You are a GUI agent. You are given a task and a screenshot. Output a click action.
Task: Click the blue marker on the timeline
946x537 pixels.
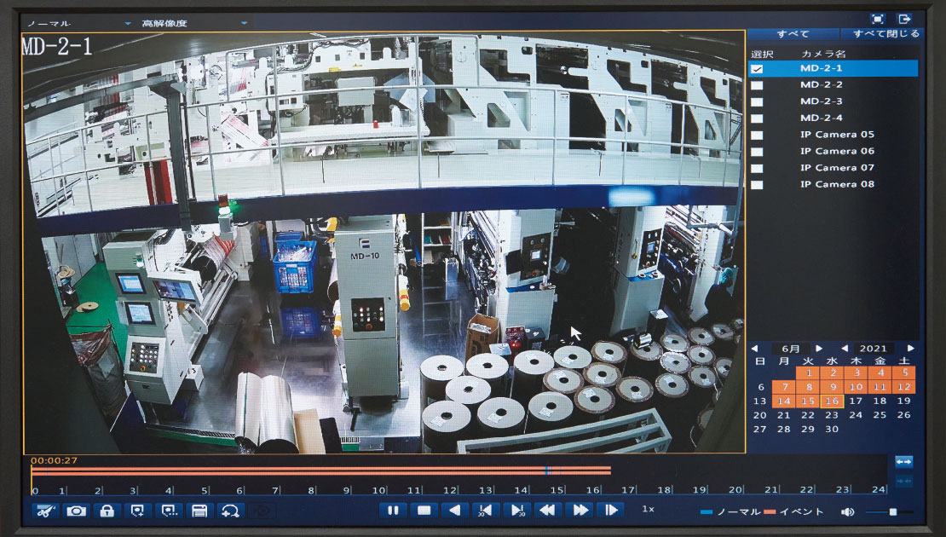click(547, 471)
